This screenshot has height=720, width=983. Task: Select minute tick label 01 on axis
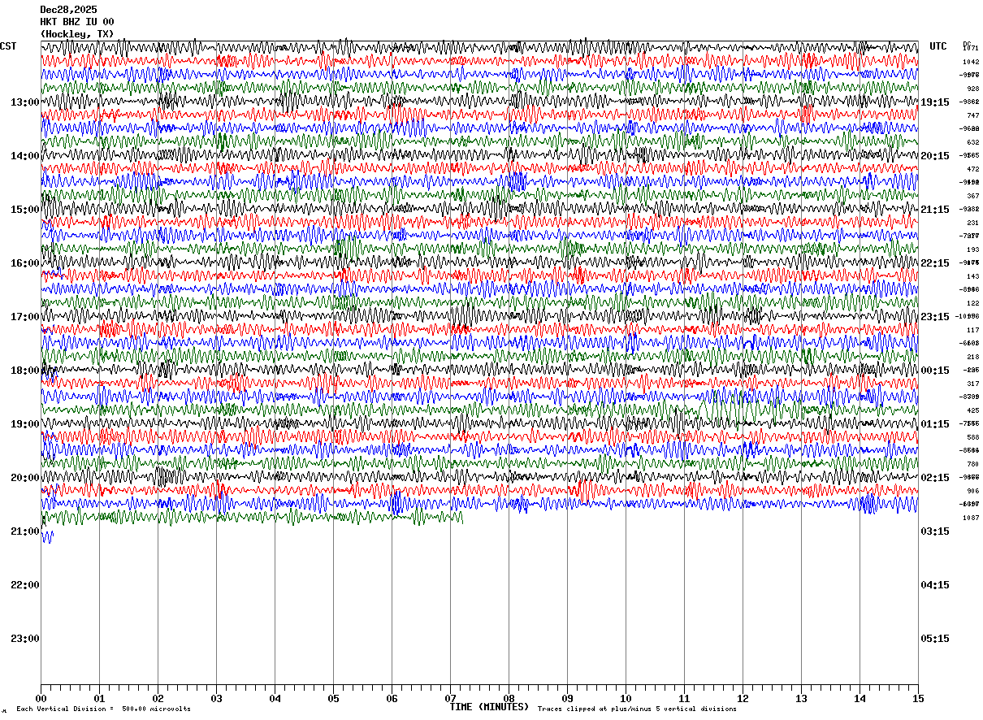[x=99, y=698]
